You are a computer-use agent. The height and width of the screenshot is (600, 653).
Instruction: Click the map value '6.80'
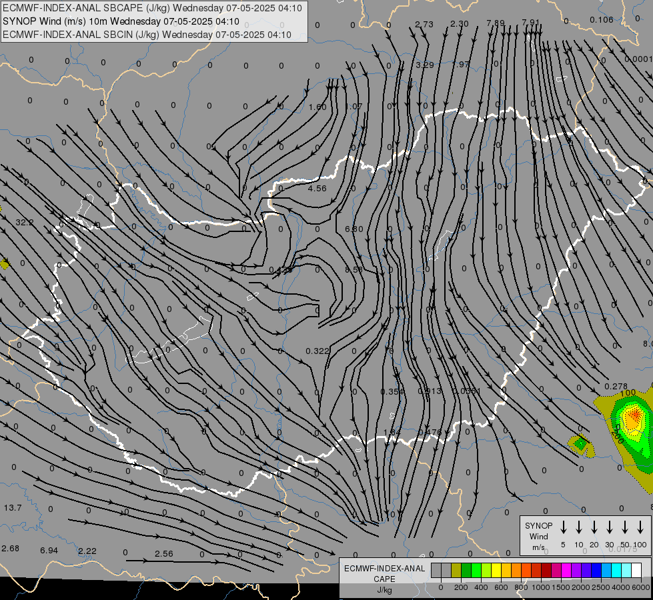point(354,229)
